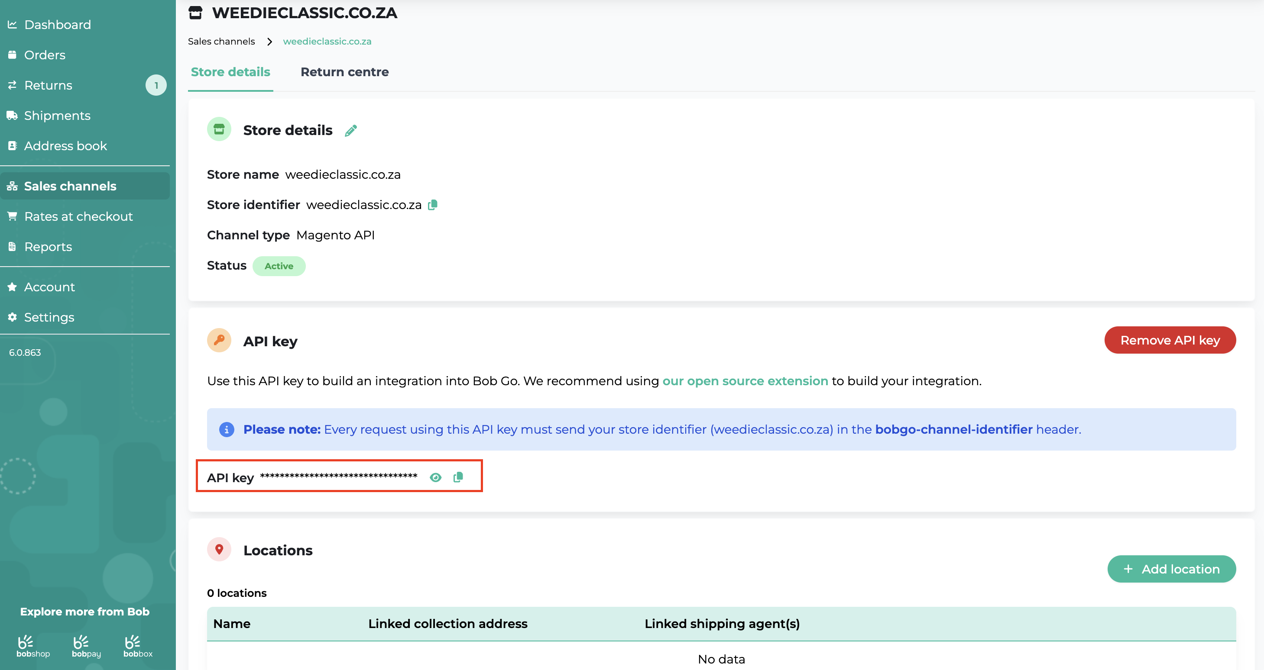Click the weedieclassic.co.za breadcrumb link
This screenshot has width=1264, height=670.
click(x=327, y=42)
